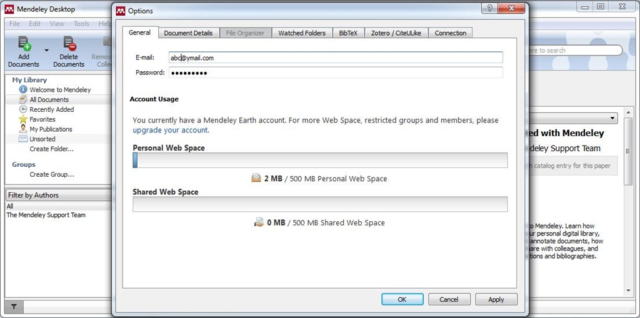
Task: Select Create Folder... in My Library
Action: 51,149
